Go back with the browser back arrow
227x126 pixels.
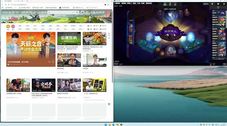(2, 5)
